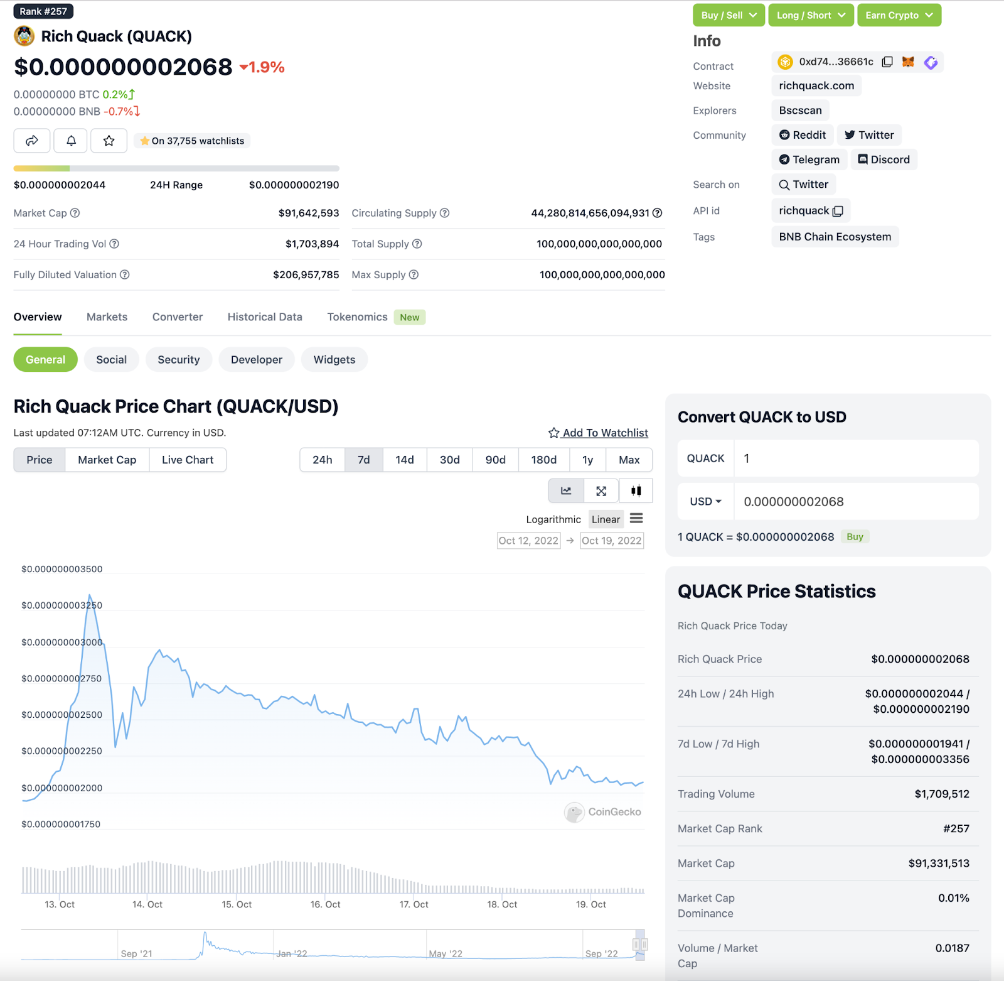
Task: Click the MetaMask fox icon
Action: point(908,62)
